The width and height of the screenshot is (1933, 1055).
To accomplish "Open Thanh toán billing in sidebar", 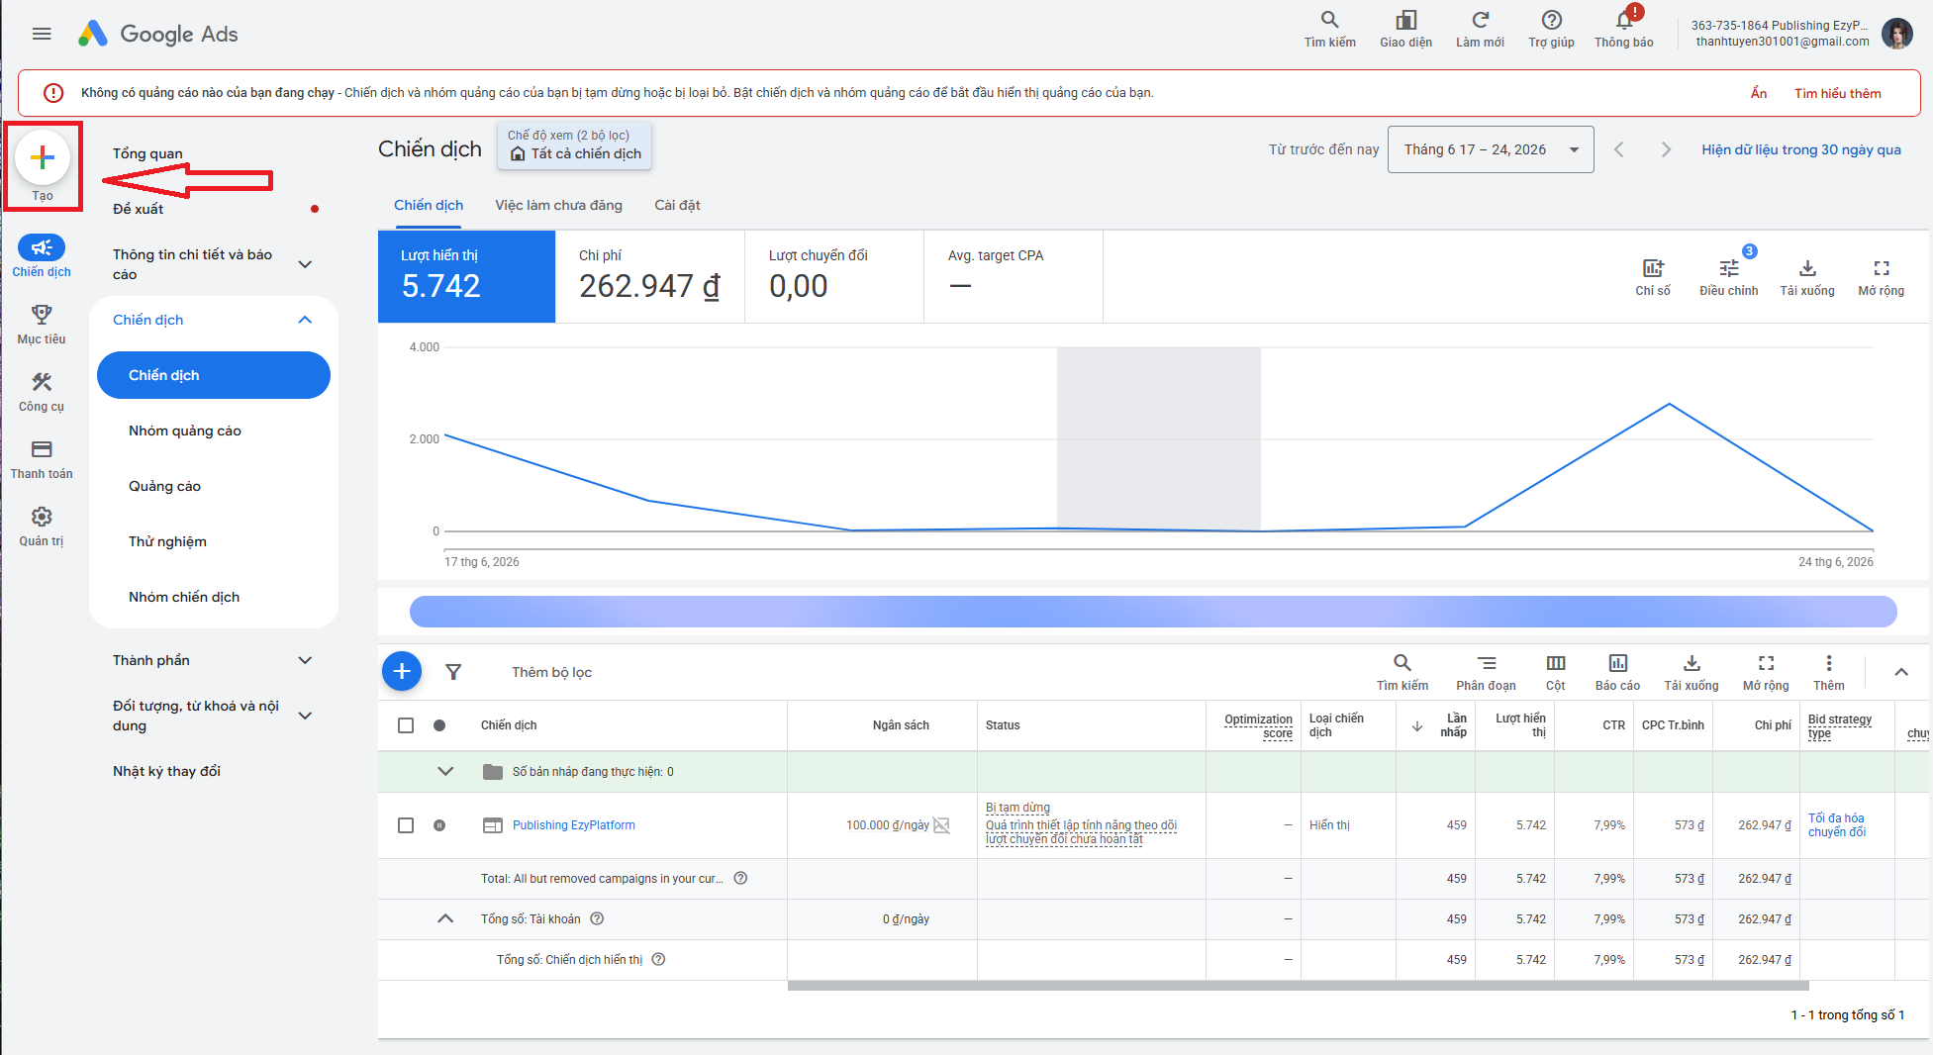I will (x=42, y=458).
